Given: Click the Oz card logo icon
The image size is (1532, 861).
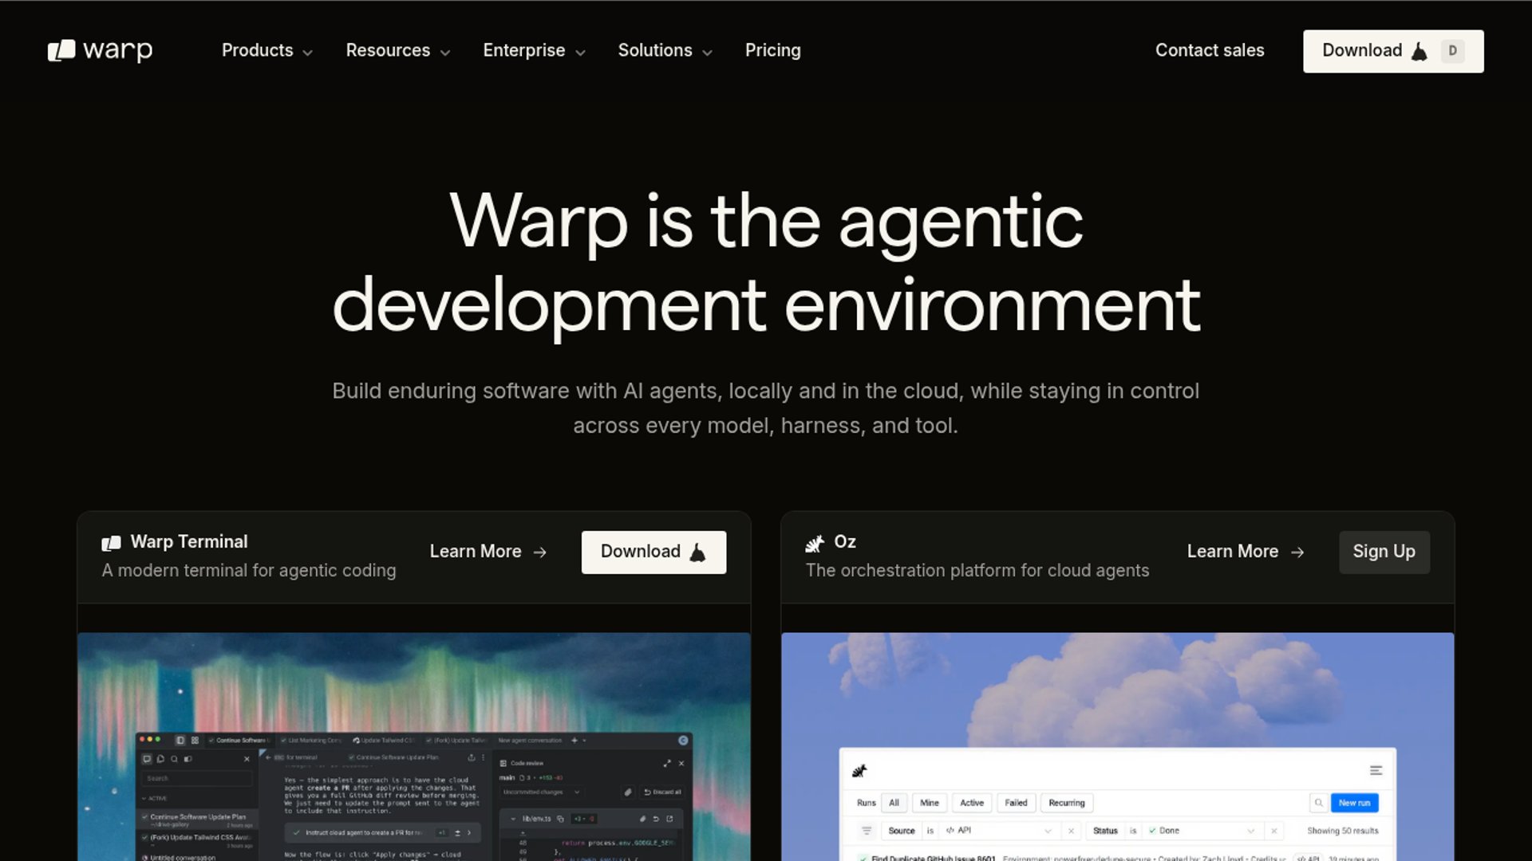Looking at the screenshot, I should (815, 543).
